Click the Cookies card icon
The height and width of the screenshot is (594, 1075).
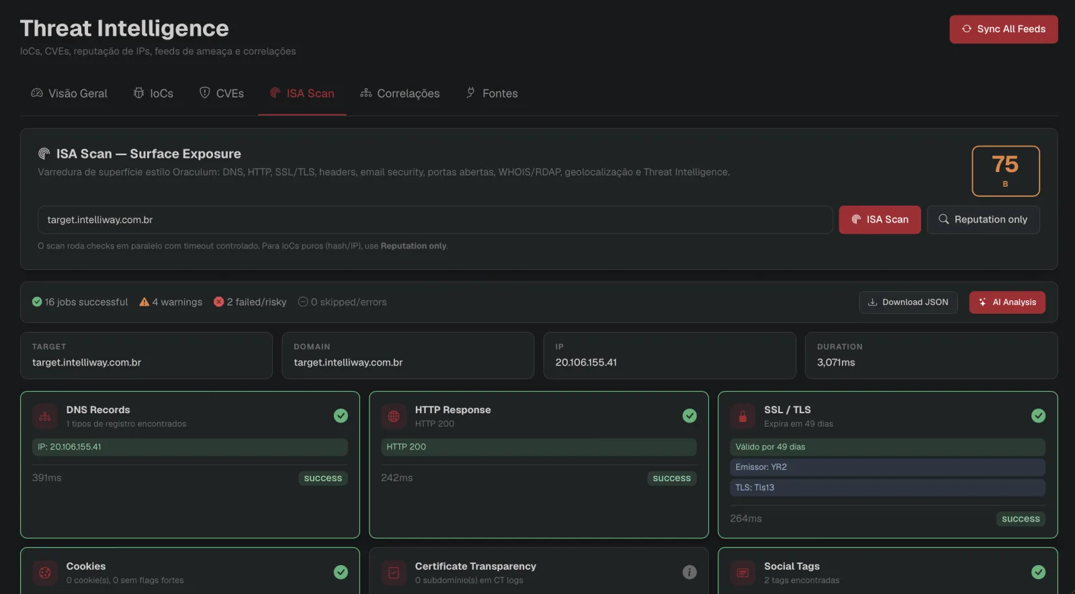click(x=45, y=573)
